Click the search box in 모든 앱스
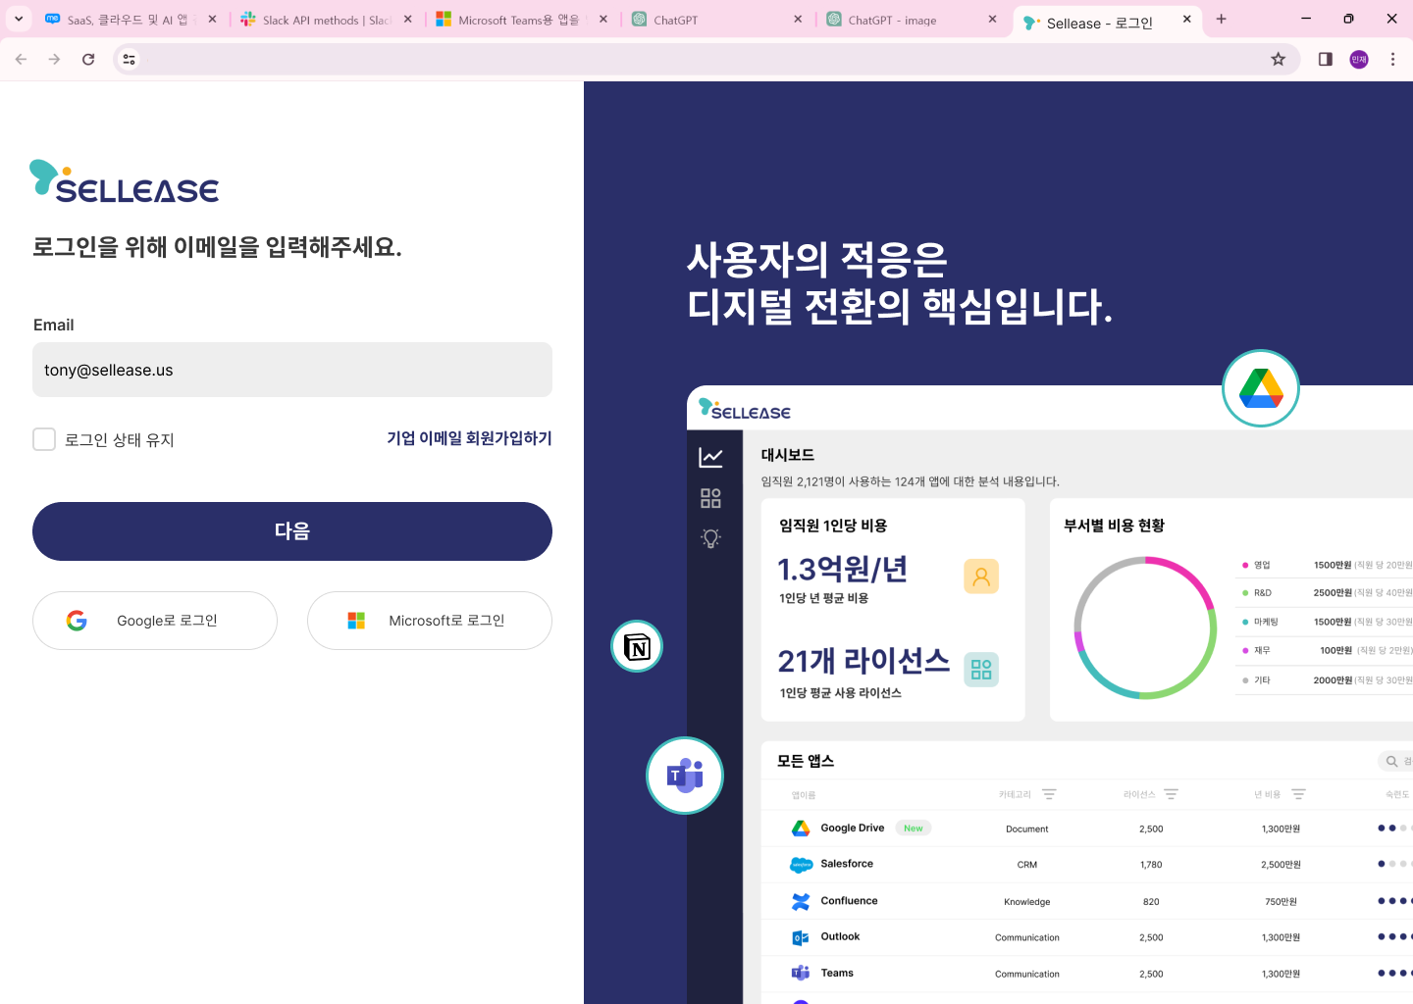 pos(1395,761)
